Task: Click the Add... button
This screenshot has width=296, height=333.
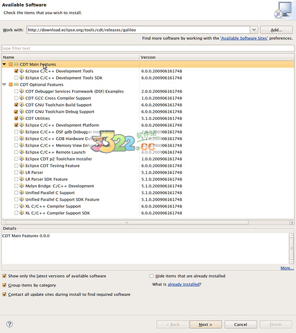Action: [276, 30]
